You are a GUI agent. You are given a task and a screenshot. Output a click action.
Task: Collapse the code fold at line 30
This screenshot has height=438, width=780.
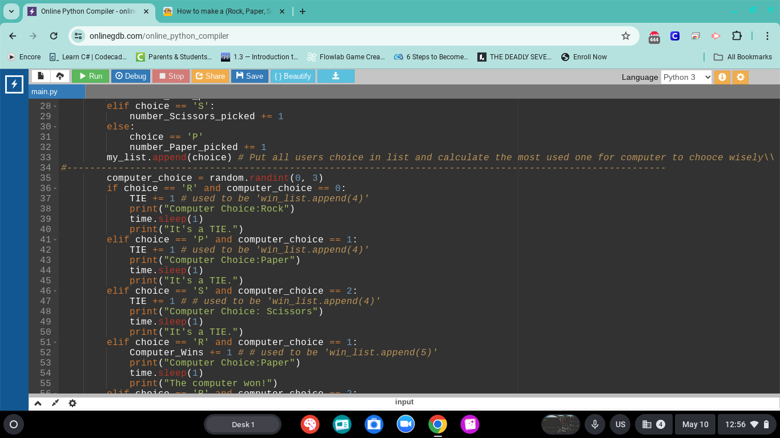coord(55,127)
